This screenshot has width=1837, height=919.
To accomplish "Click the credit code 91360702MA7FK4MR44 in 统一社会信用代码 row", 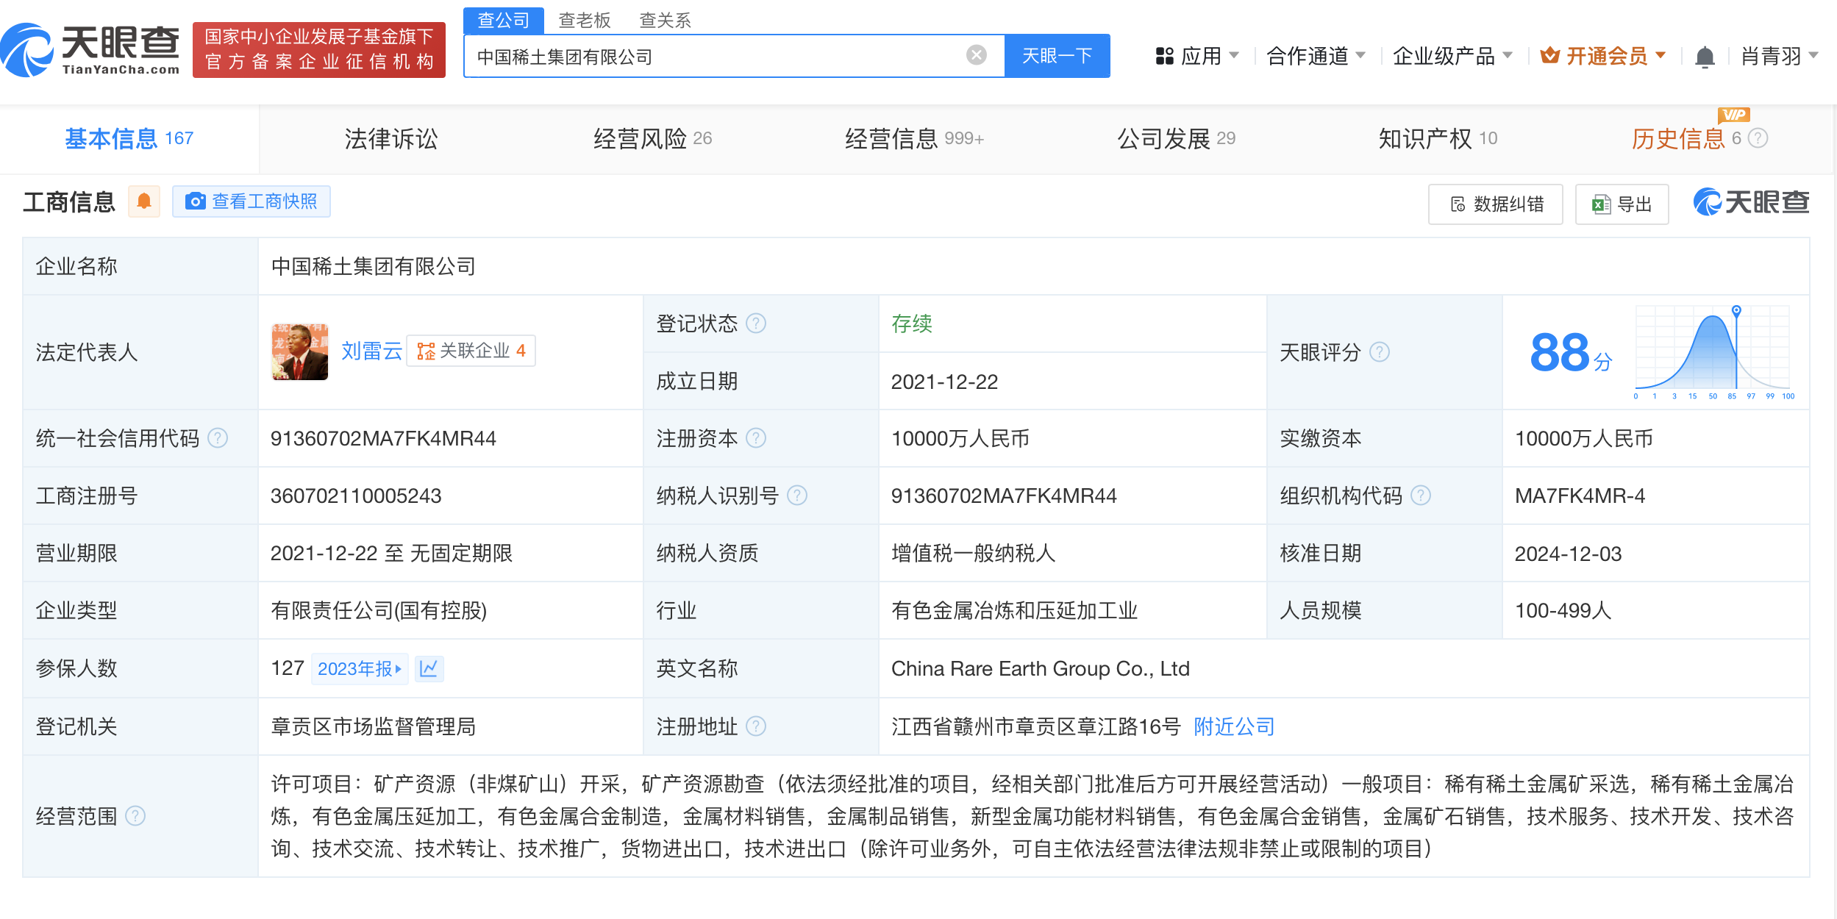I will pyautogui.click(x=383, y=438).
